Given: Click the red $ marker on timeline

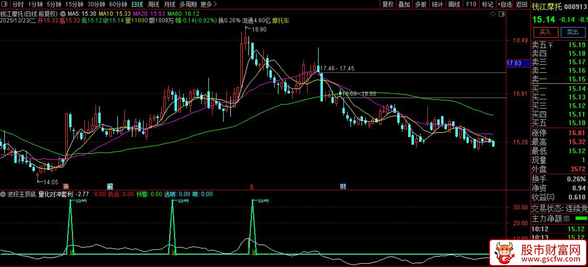Looking at the screenshot, I should 252,186.
